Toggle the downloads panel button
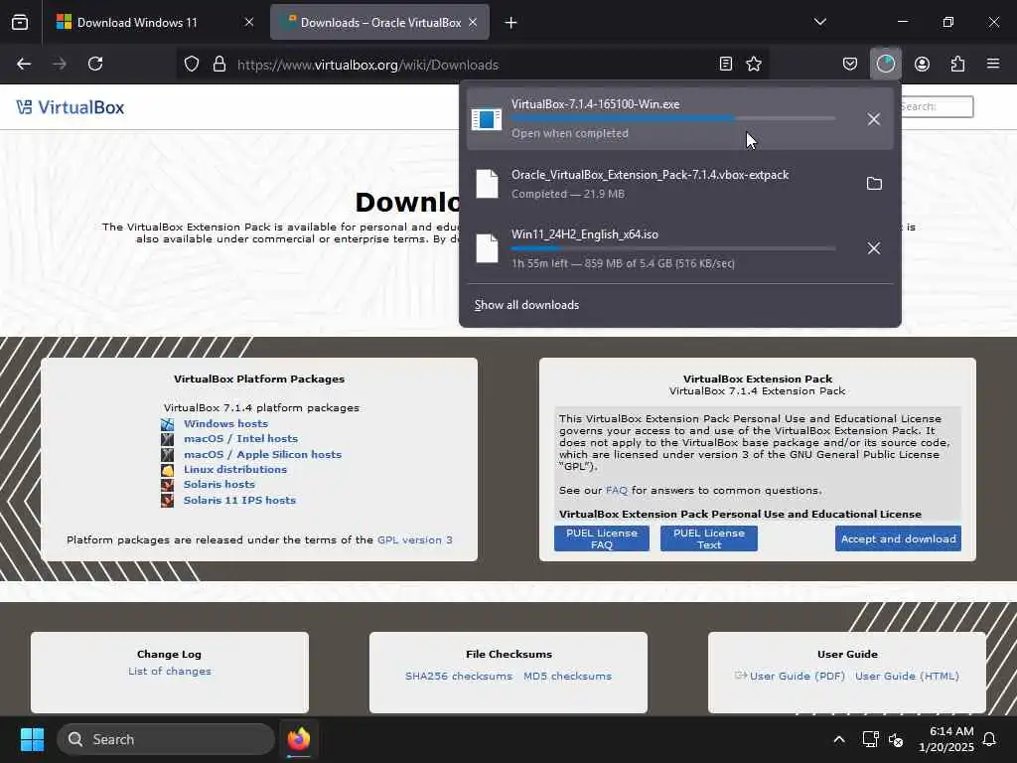This screenshot has height=763, width=1017. tap(885, 65)
